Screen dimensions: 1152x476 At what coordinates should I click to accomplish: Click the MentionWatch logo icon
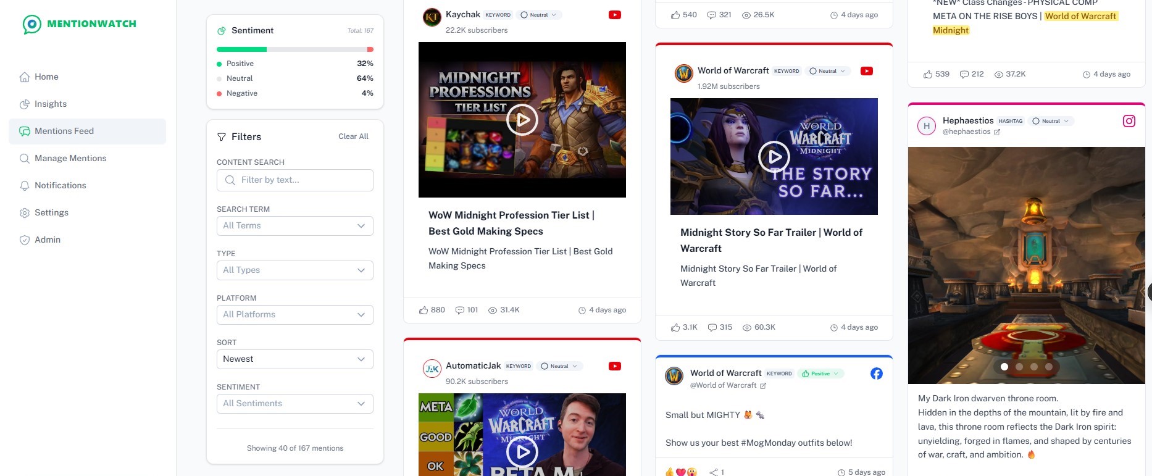pos(31,24)
